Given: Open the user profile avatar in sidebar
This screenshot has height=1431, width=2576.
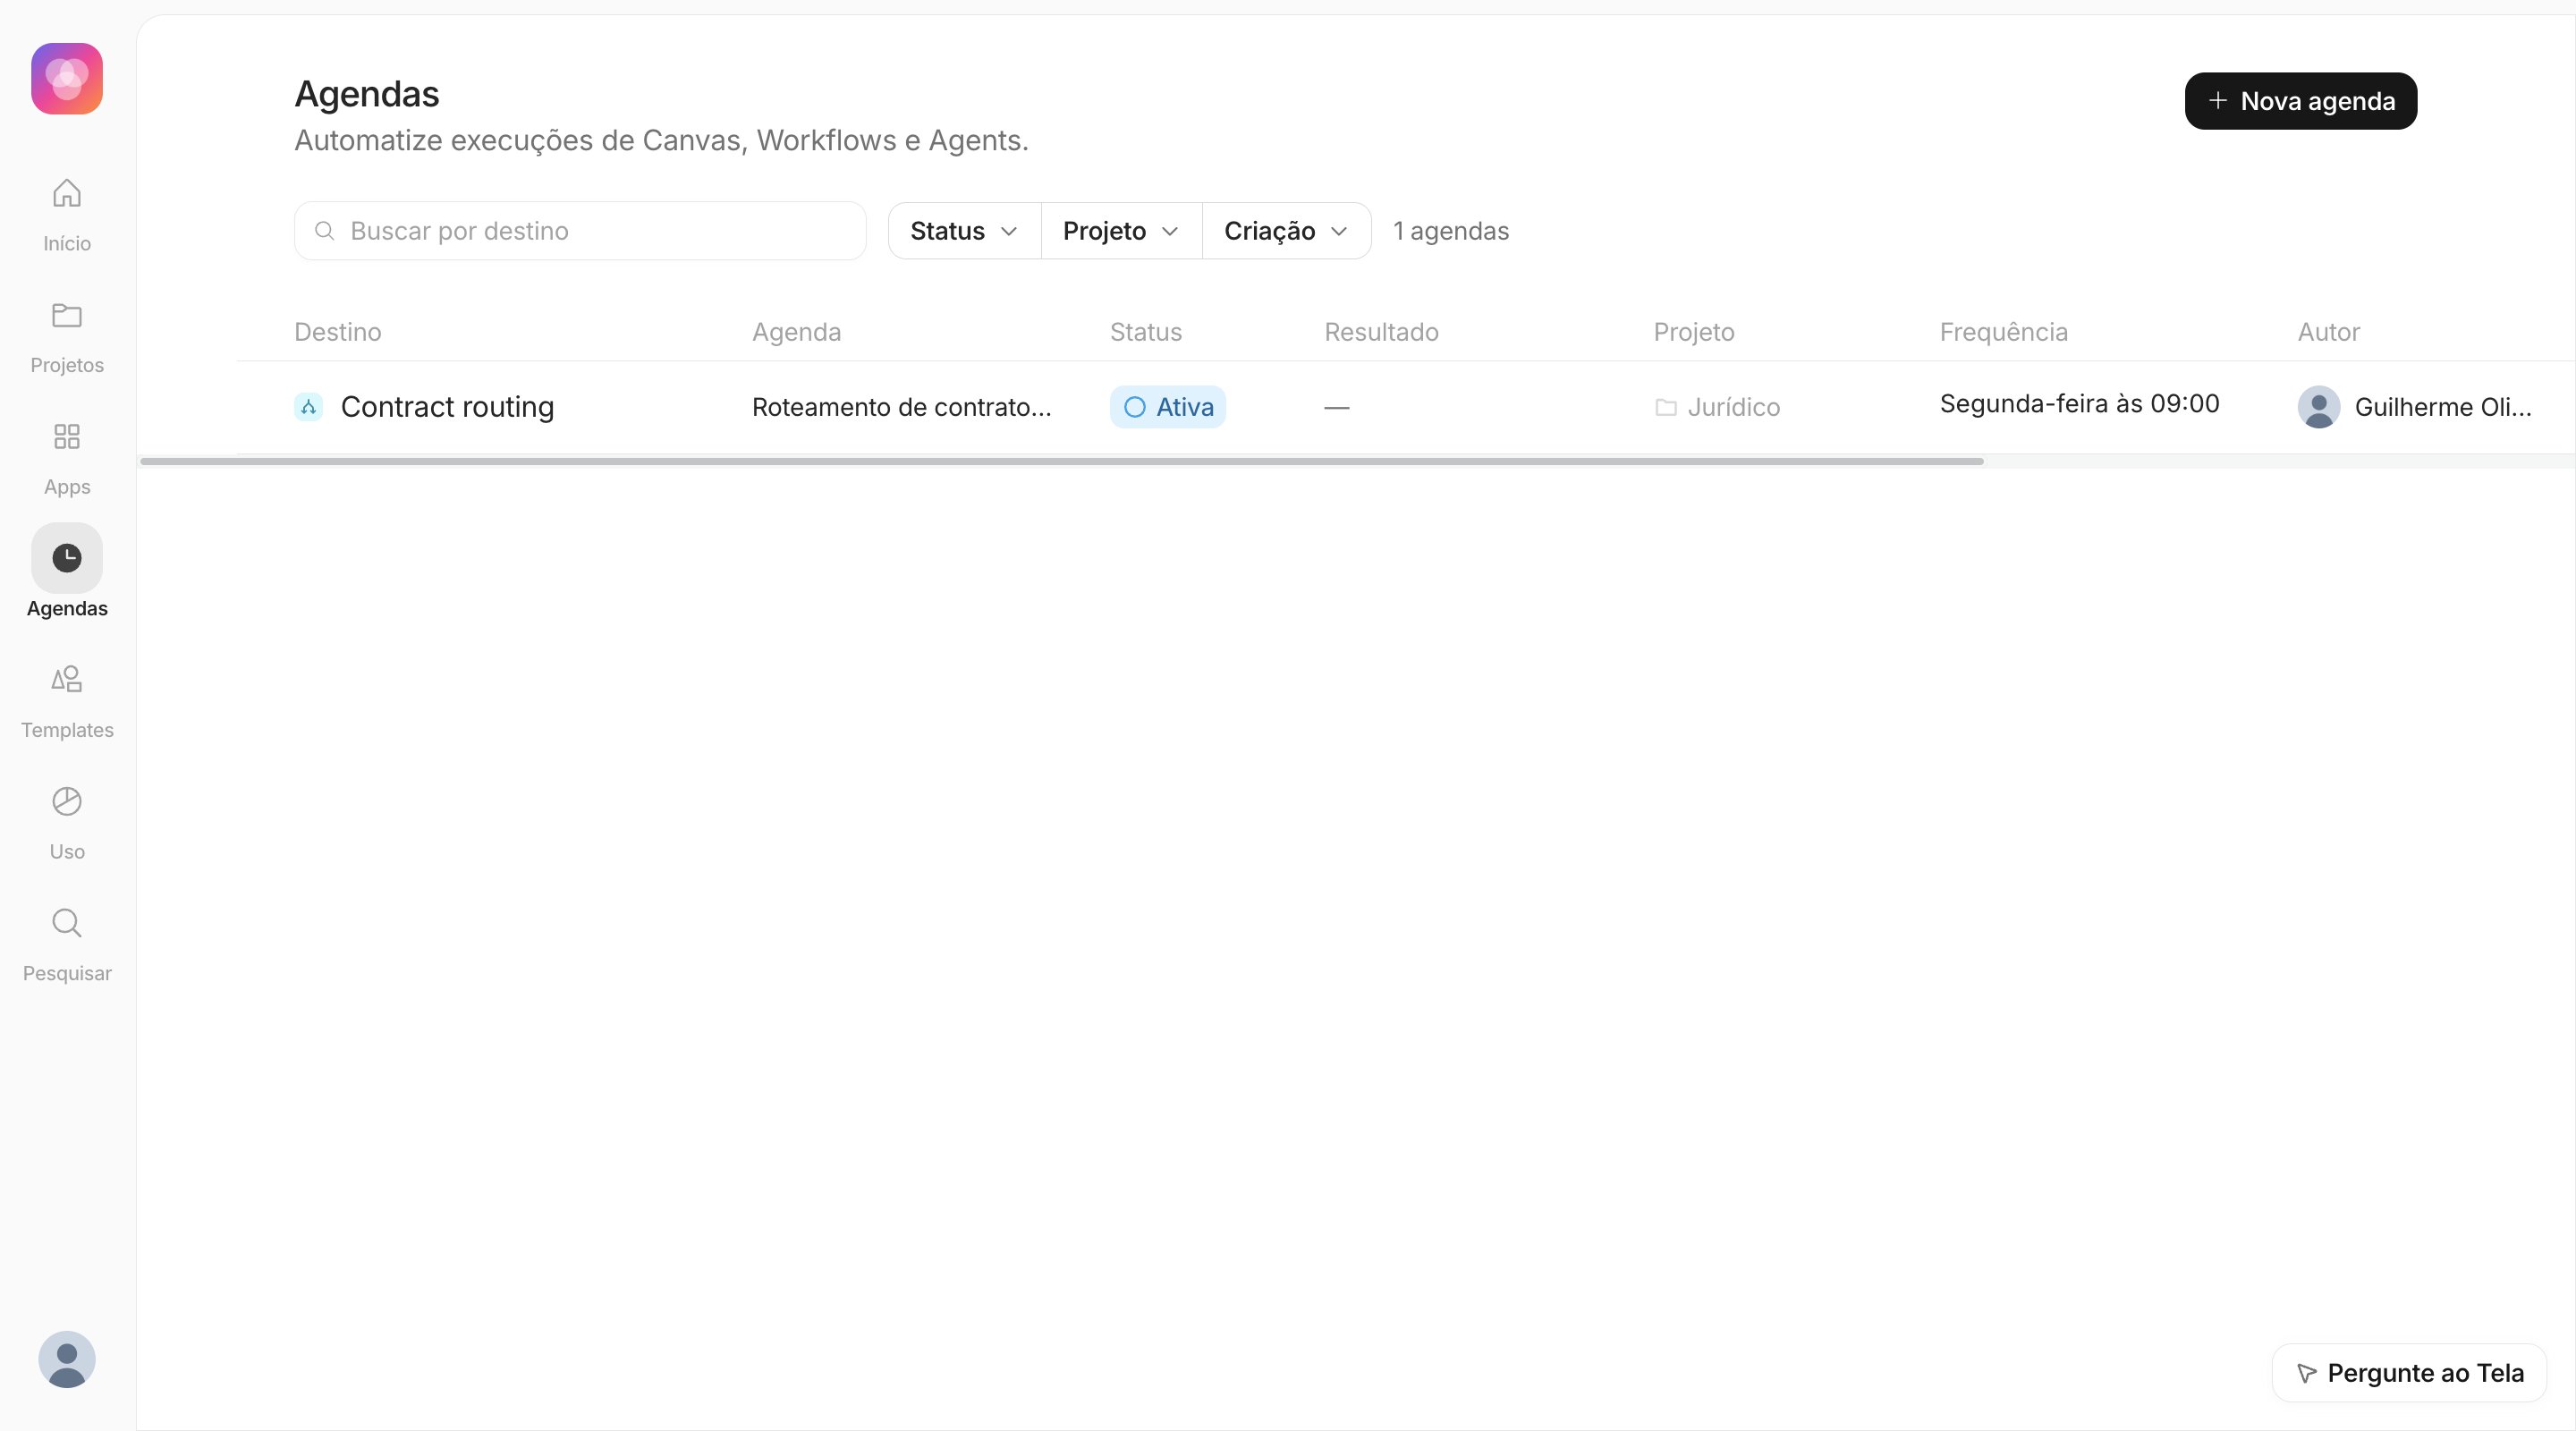Looking at the screenshot, I should click(67, 1359).
